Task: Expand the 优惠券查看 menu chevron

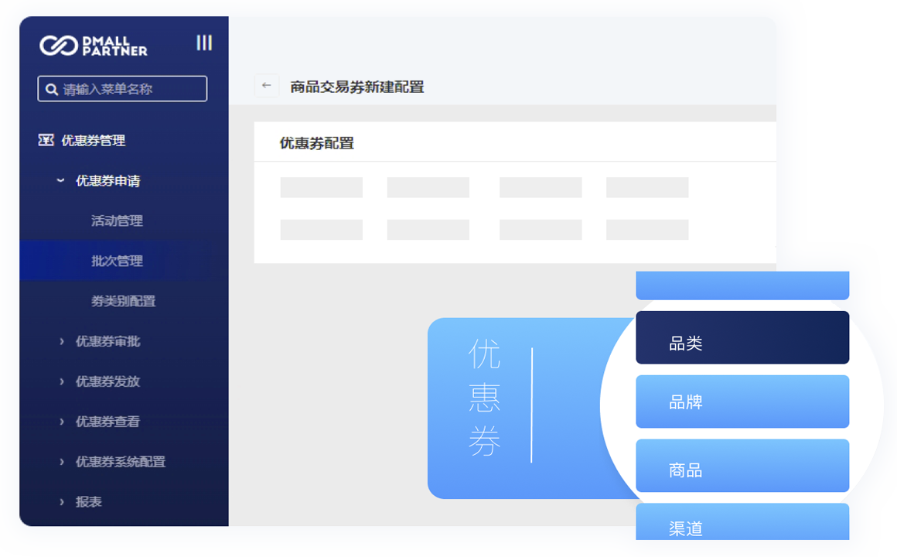Action: 62,422
